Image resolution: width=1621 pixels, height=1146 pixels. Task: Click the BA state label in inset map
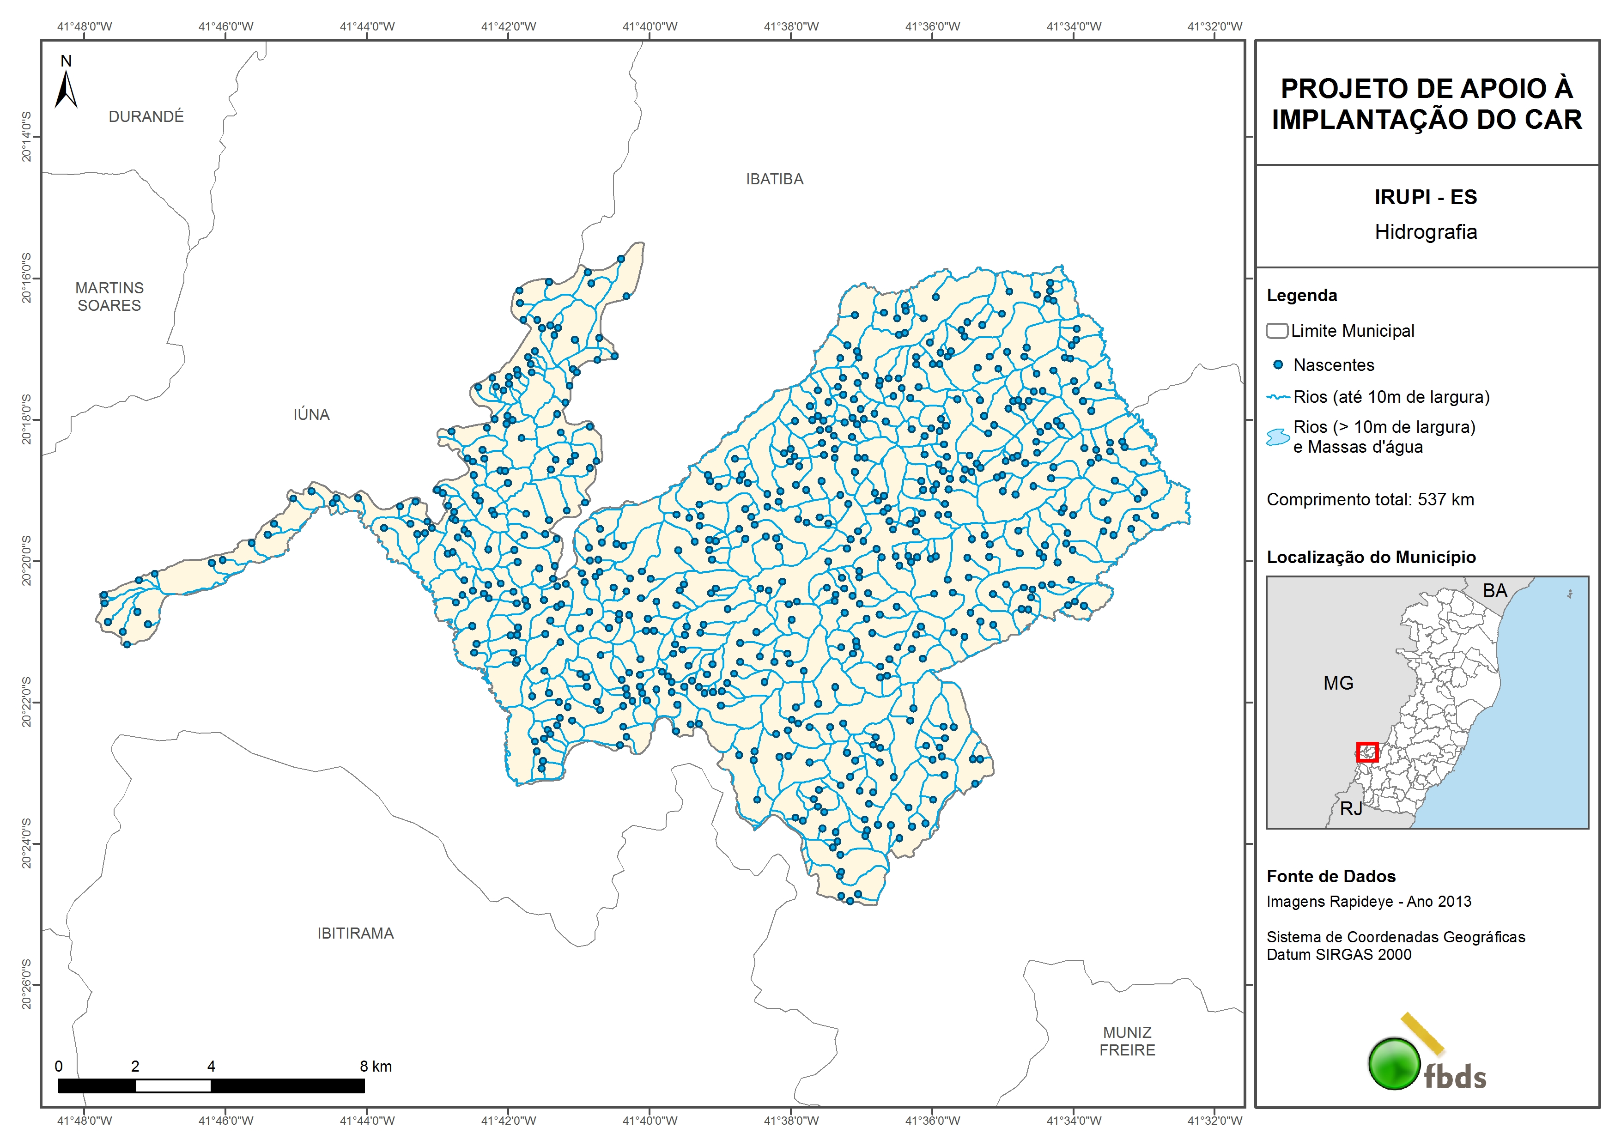(1494, 590)
